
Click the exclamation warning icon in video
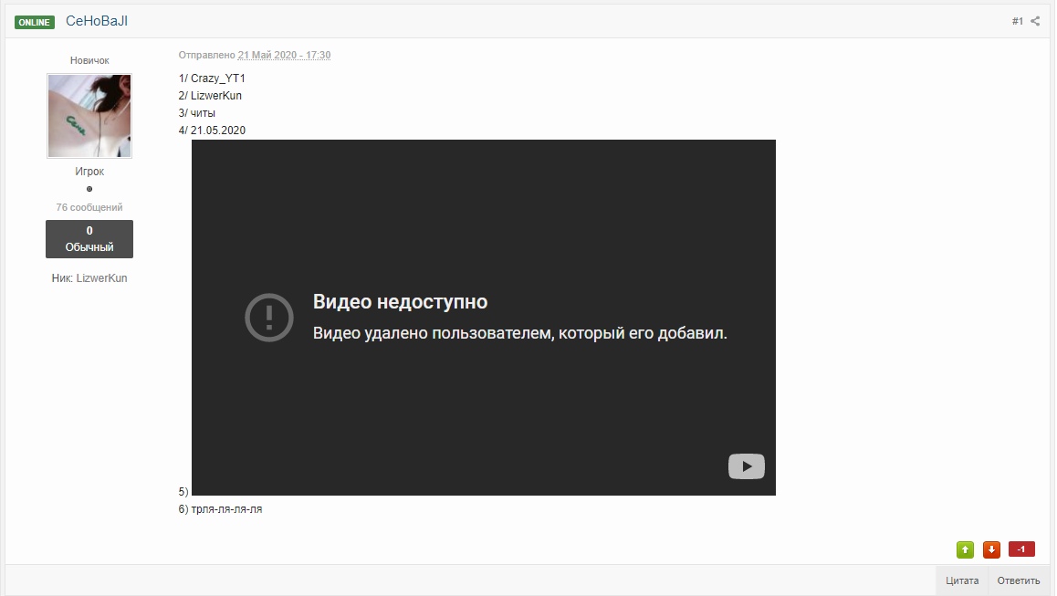tap(269, 318)
